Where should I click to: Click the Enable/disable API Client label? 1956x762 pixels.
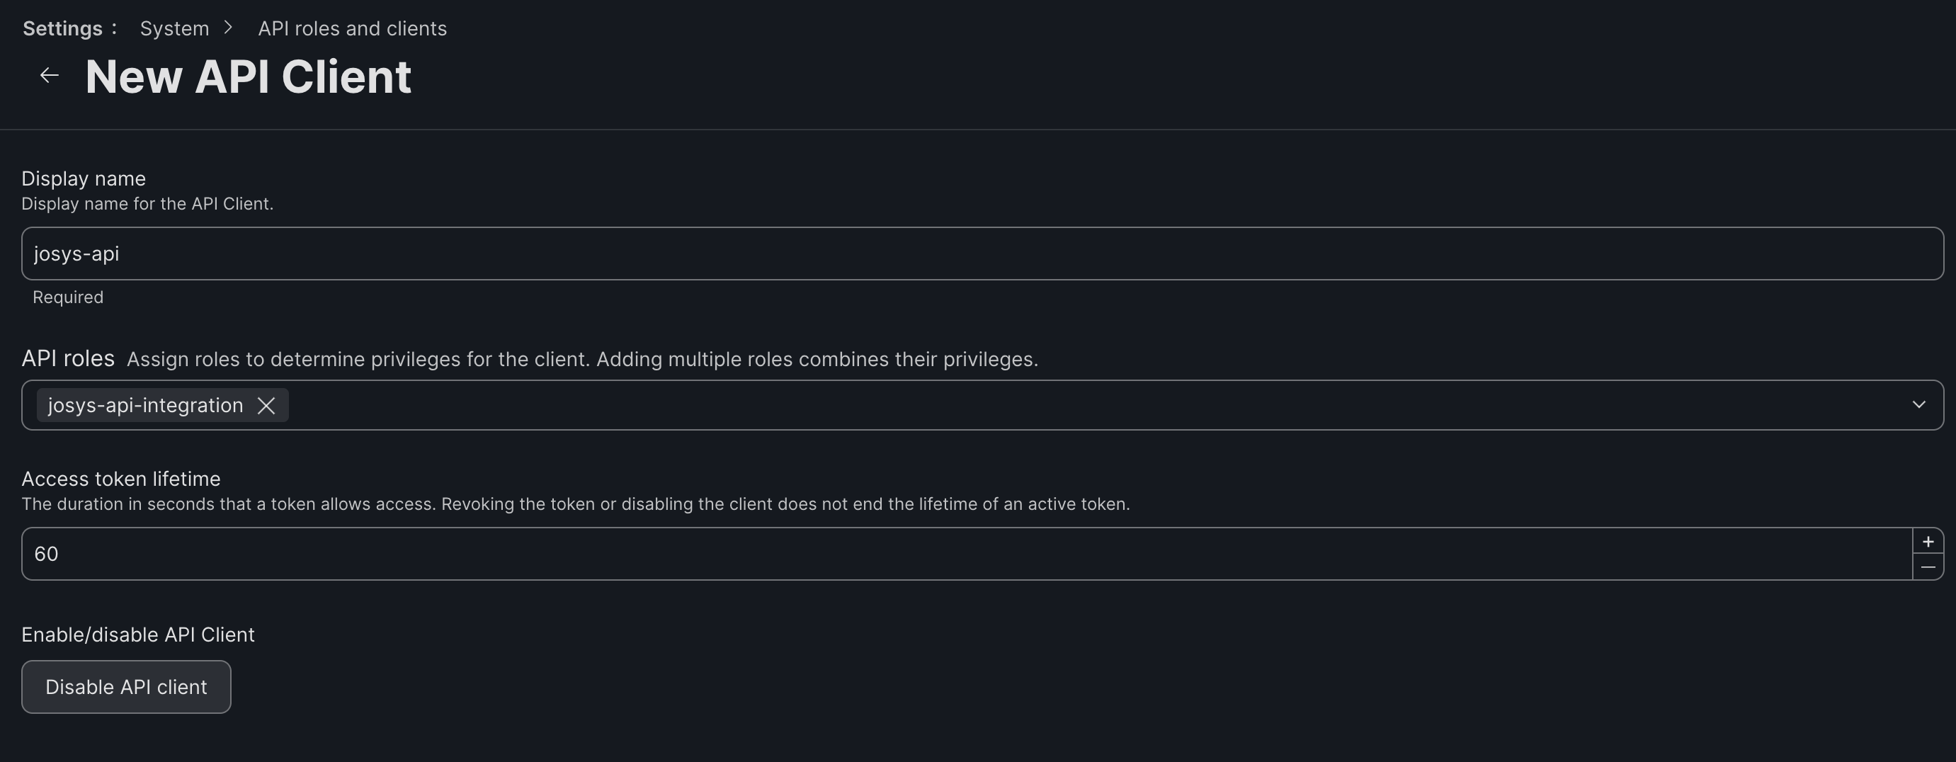137,635
